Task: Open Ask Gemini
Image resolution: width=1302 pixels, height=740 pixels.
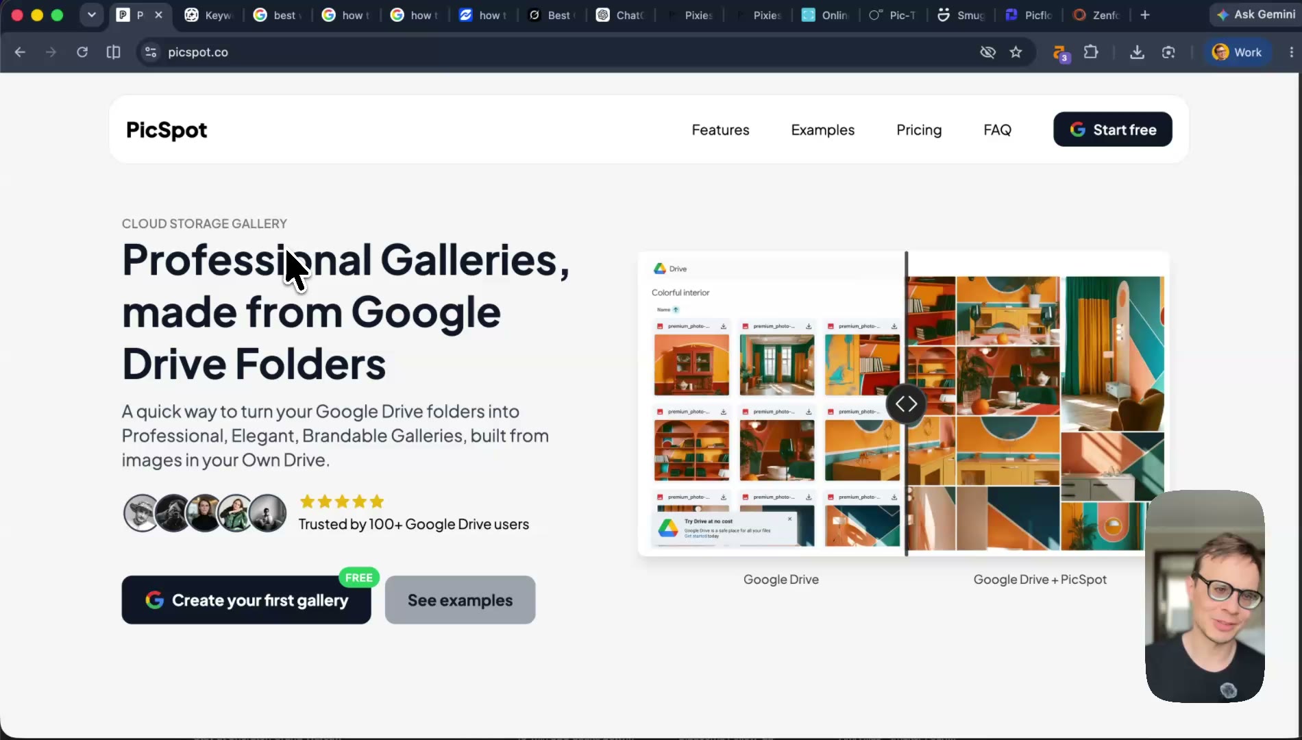Action: pyautogui.click(x=1256, y=14)
